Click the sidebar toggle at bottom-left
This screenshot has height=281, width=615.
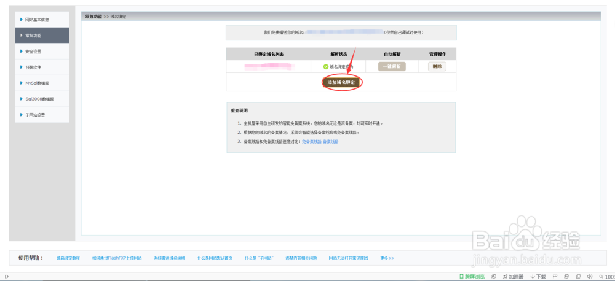(x=7, y=277)
